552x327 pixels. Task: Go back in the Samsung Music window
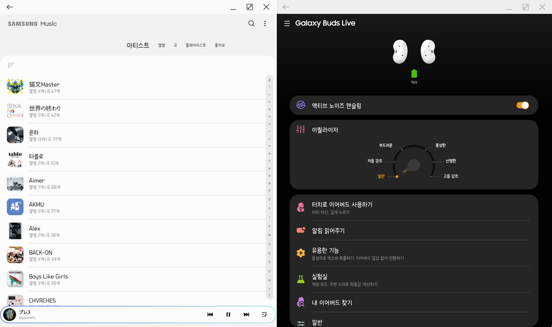(10, 7)
